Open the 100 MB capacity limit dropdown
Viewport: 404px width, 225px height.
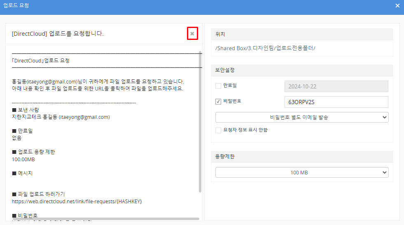click(302, 172)
